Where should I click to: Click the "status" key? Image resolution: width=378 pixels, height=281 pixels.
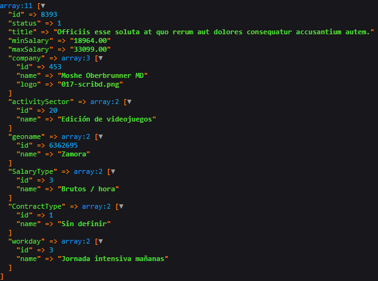coord(24,23)
